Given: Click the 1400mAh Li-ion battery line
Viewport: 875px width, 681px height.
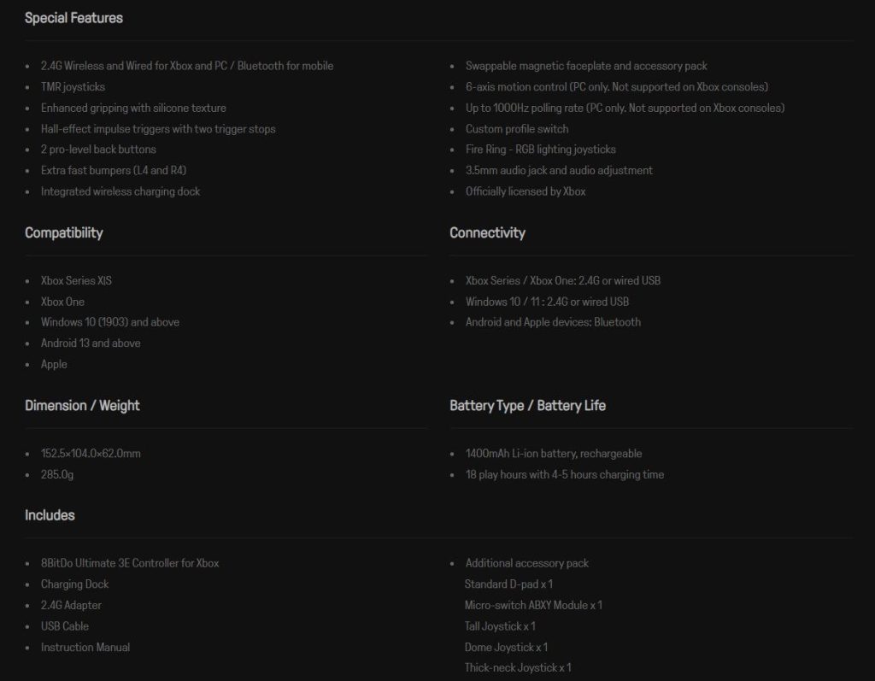Looking at the screenshot, I should (x=554, y=454).
